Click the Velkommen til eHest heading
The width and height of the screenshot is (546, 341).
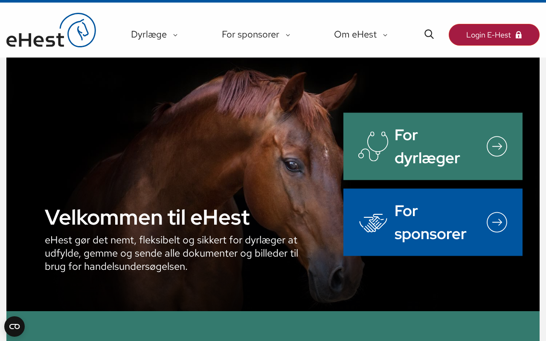click(147, 217)
